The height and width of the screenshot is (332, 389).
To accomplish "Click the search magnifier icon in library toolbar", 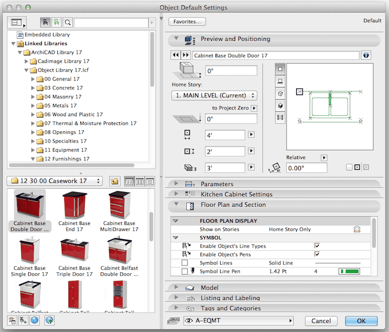I will (68, 22).
